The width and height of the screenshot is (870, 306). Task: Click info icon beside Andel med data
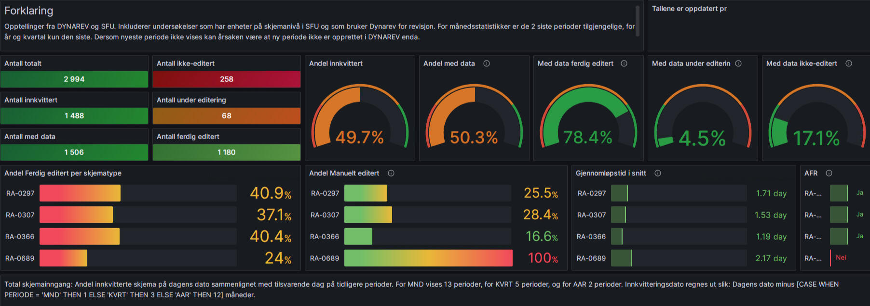pyautogui.click(x=487, y=64)
